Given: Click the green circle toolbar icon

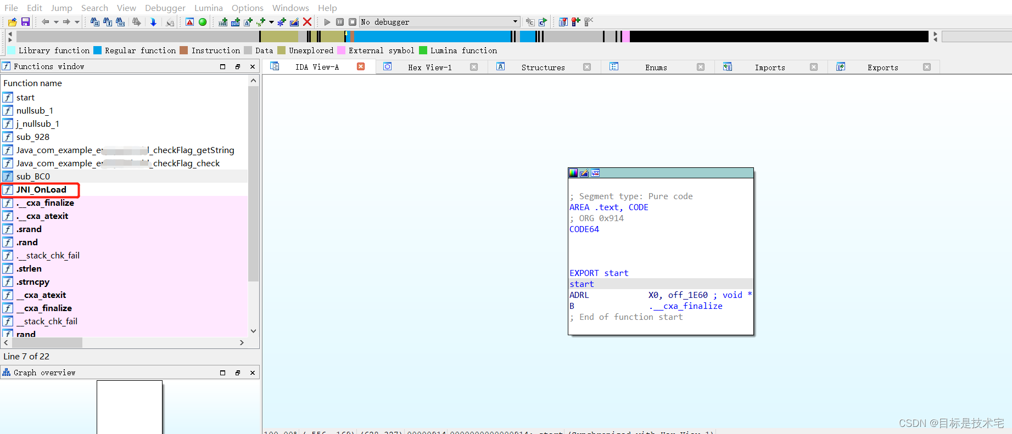Looking at the screenshot, I should coord(203,22).
